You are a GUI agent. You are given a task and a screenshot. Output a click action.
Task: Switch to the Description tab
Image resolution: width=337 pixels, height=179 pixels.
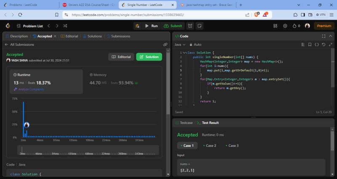point(16,36)
